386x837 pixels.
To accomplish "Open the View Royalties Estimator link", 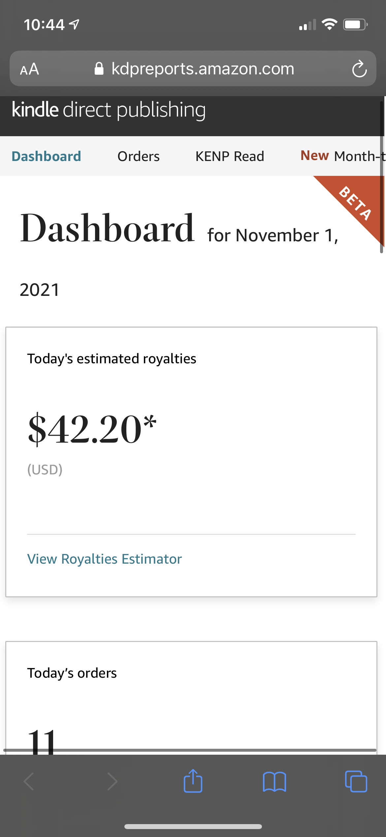I will 104,559.
